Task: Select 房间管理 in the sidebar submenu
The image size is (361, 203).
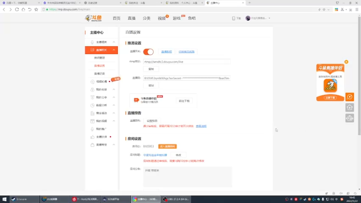Action: pyautogui.click(x=99, y=58)
